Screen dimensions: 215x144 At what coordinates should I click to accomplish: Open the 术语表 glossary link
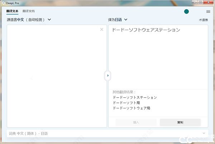click(203, 20)
